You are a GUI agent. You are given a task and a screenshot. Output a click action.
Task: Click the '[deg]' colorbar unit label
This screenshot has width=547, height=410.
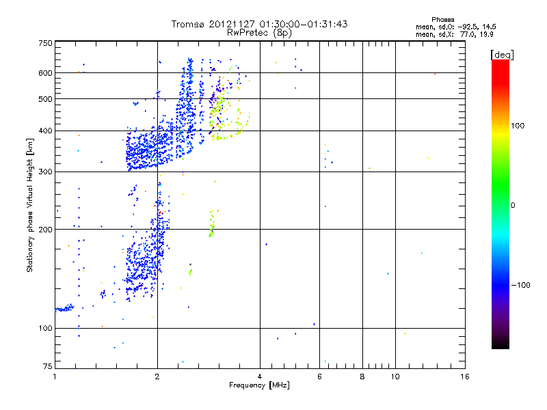tap(502, 55)
